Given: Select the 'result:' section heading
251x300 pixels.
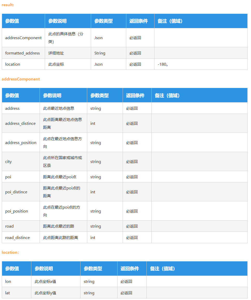Looking at the screenshot, I should point(8,5).
